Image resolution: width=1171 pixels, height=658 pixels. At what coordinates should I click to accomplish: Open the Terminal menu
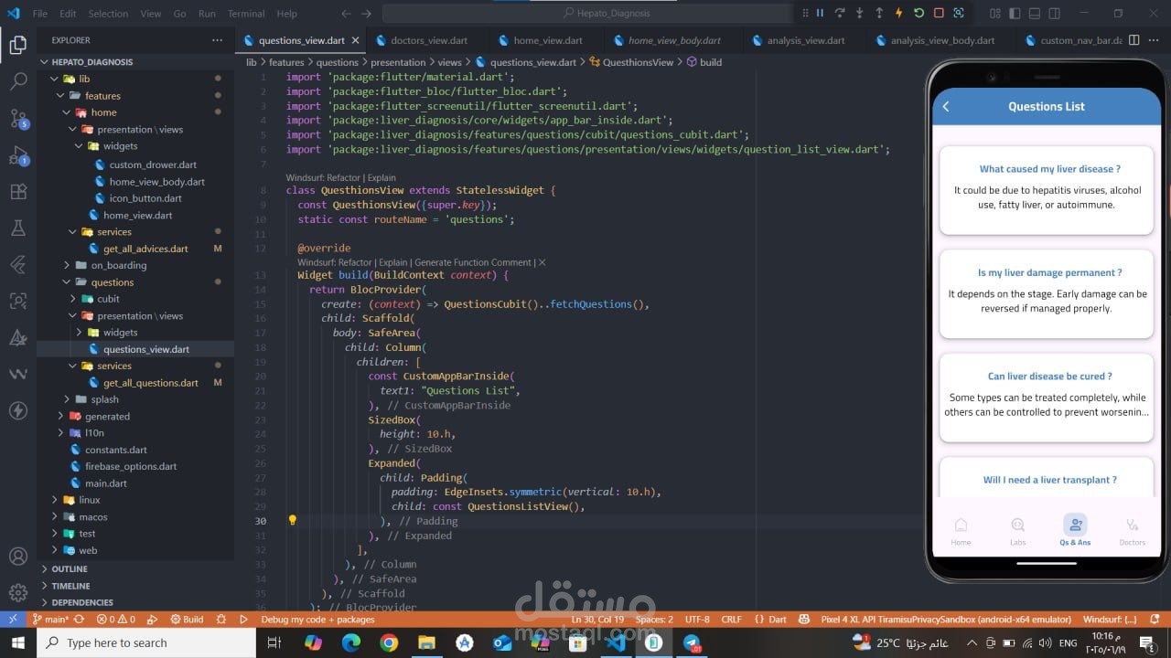tap(246, 14)
